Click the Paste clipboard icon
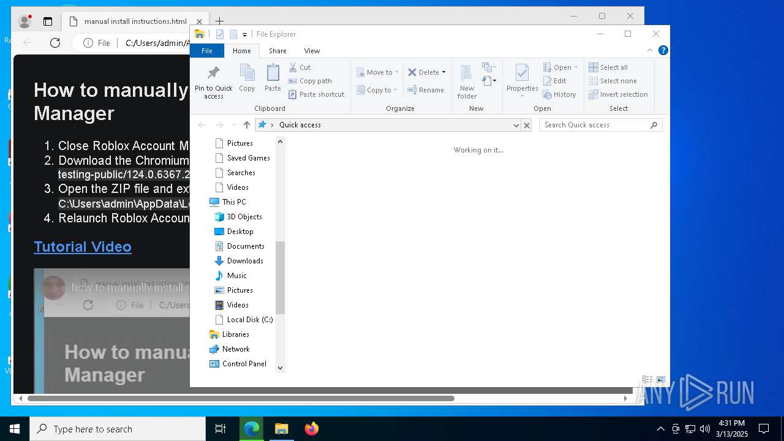This screenshot has height=441, width=784. click(x=273, y=73)
